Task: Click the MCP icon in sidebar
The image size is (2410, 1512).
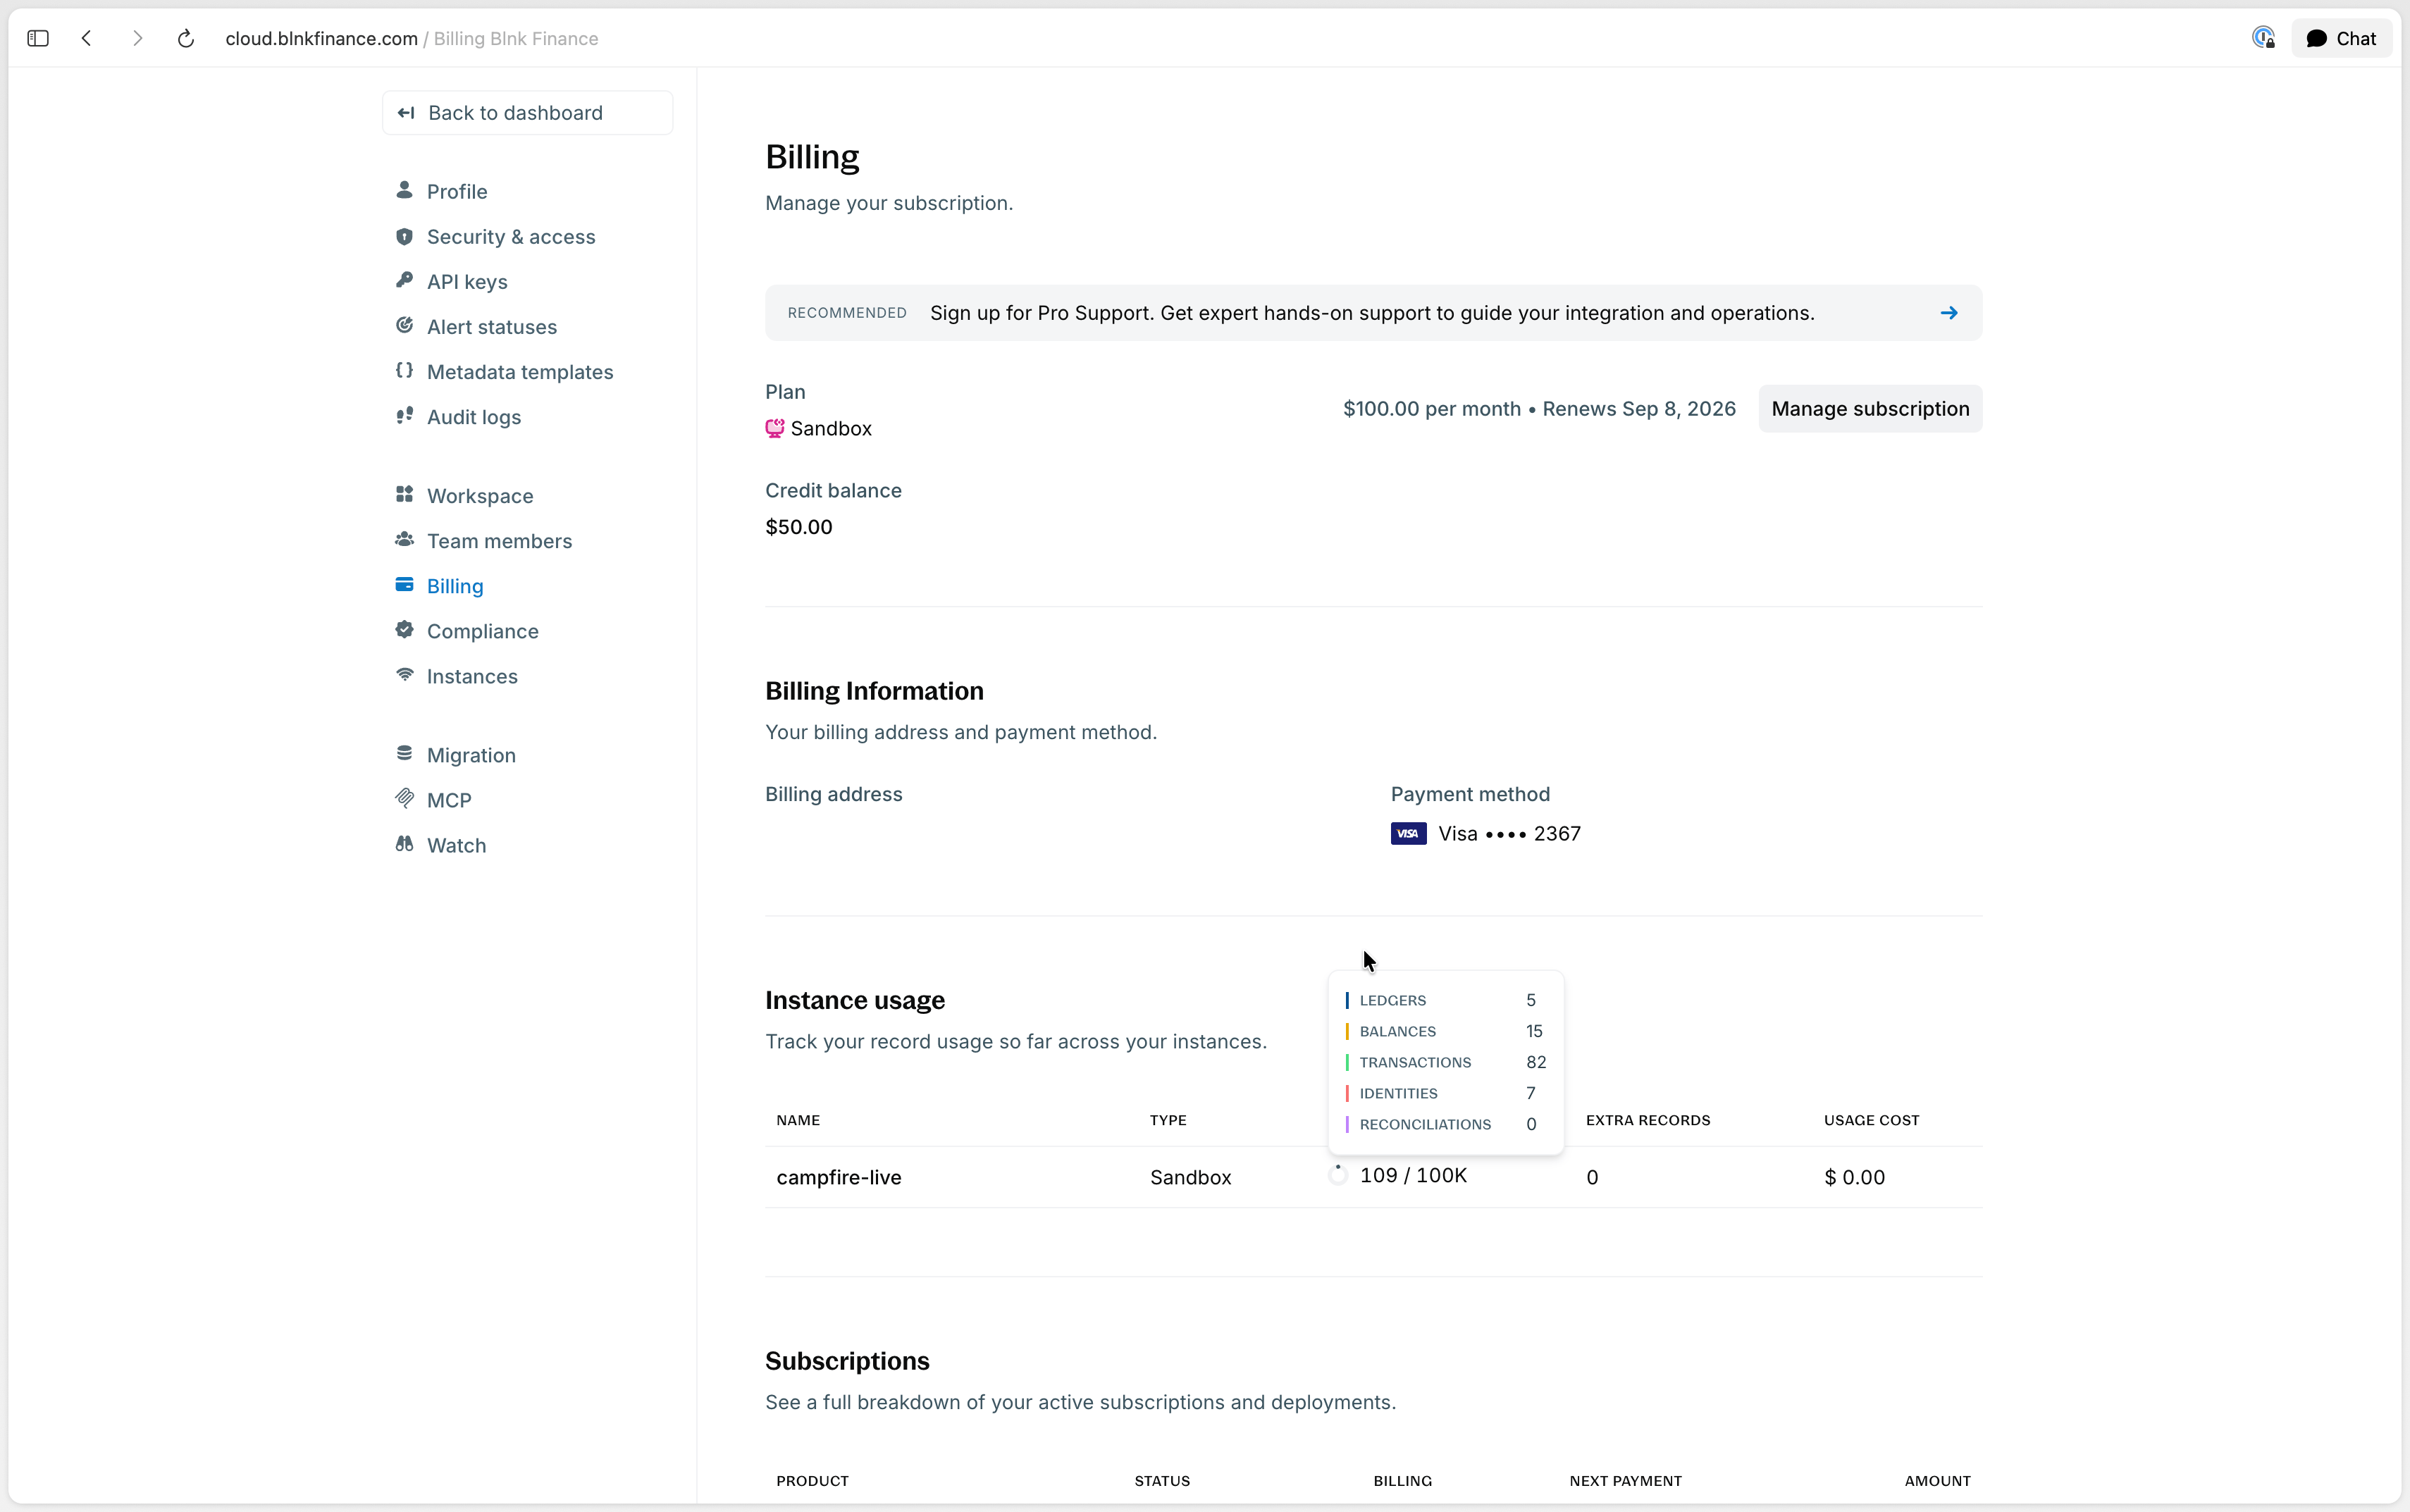Action: point(404,797)
